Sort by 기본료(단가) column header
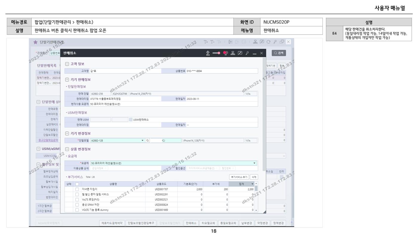 coord(190,184)
